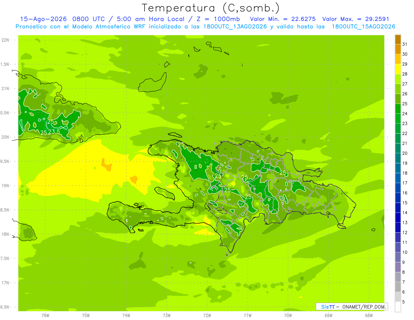Click the '20N' latitude label
Screen dimensions: 414x320
[x=5, y=137]
